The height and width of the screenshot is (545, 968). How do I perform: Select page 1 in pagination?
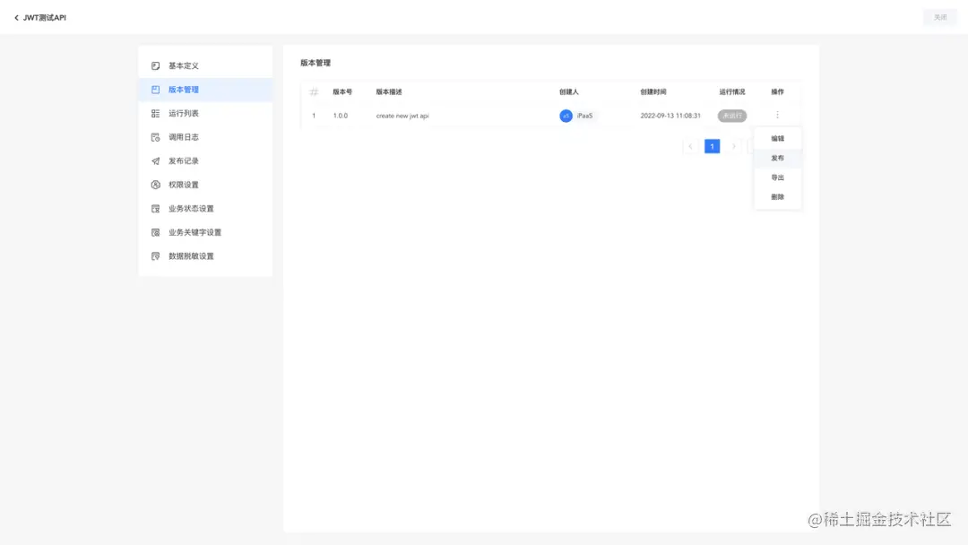[x=712, y=146]
